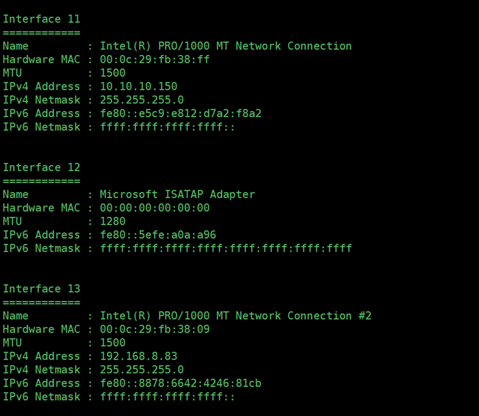Click Interface 11 IPv4 netmask 255.255.255.0
The width and height of the screenshot is (479, 416).
tap(142, 100)
